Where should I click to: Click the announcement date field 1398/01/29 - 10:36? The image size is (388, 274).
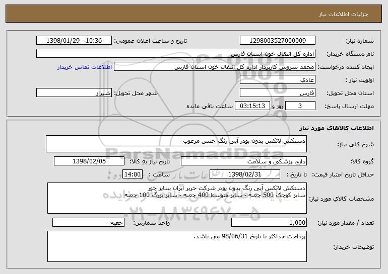tap(74, 41)
